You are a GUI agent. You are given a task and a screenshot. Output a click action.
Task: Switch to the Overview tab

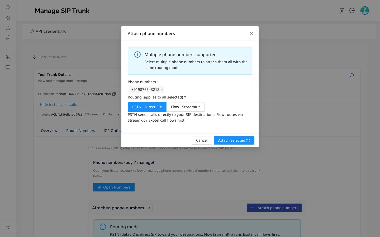coord(49,131)
